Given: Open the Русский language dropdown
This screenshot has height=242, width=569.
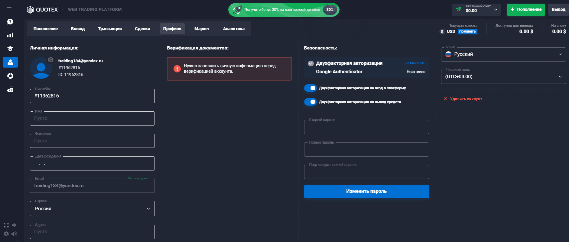Looking at the screenshot, I should (x=503, y=54).
